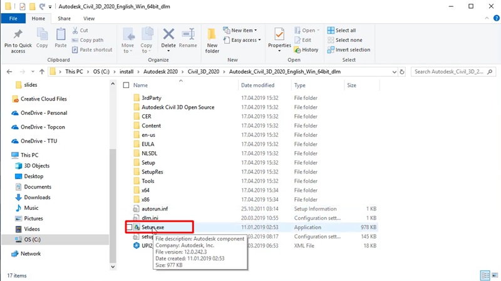Create a New folder
The height and width of the screenshot is (281, 501).
click(x=212, y=41)
